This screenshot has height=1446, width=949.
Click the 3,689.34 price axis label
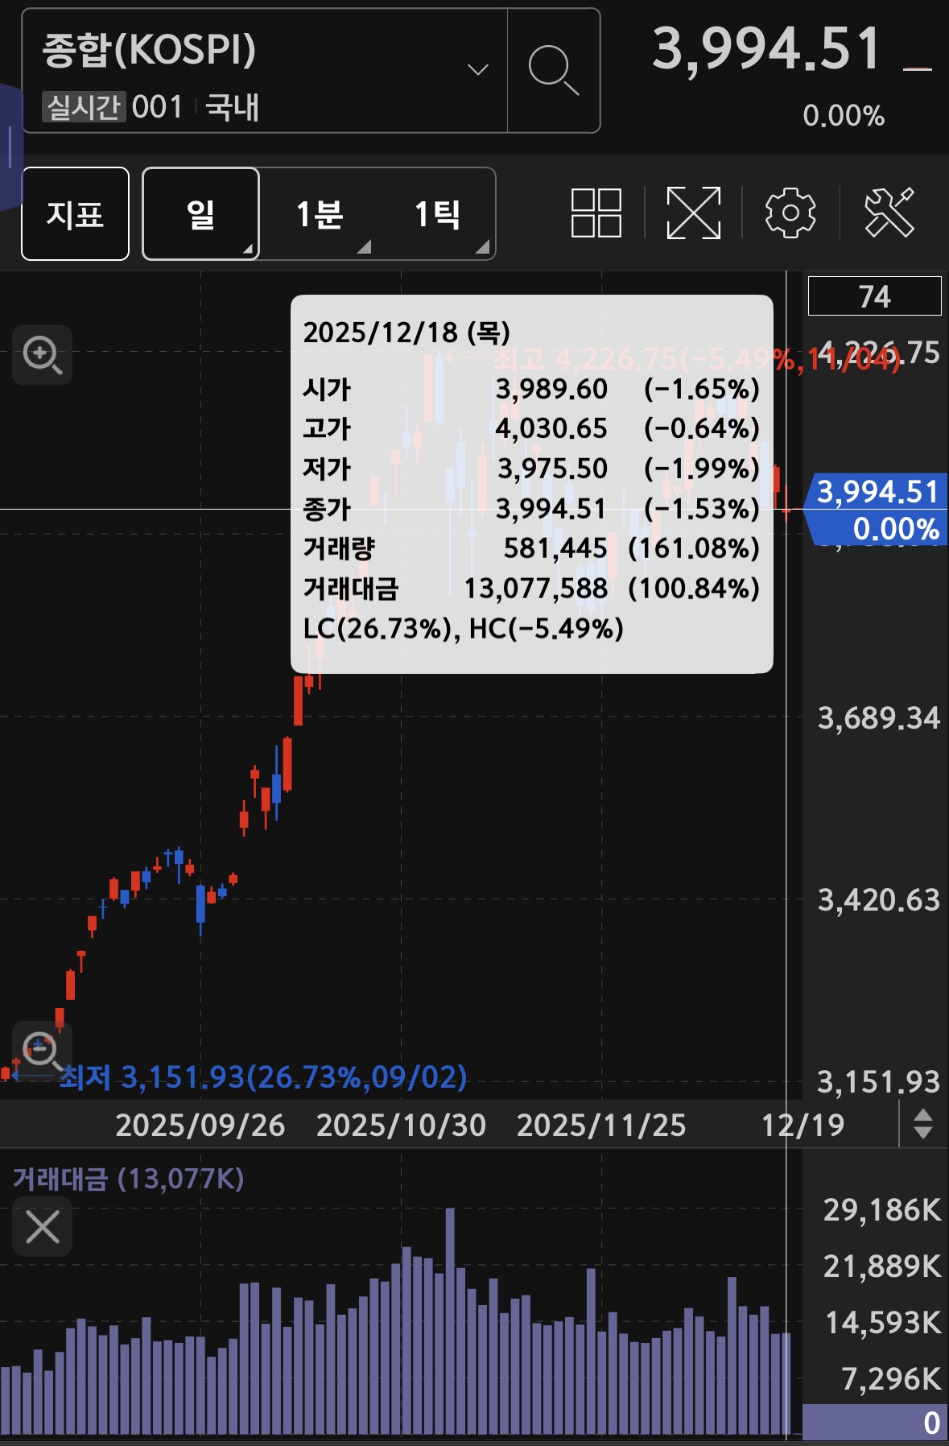pyautogui.click(x=879, y=717)
